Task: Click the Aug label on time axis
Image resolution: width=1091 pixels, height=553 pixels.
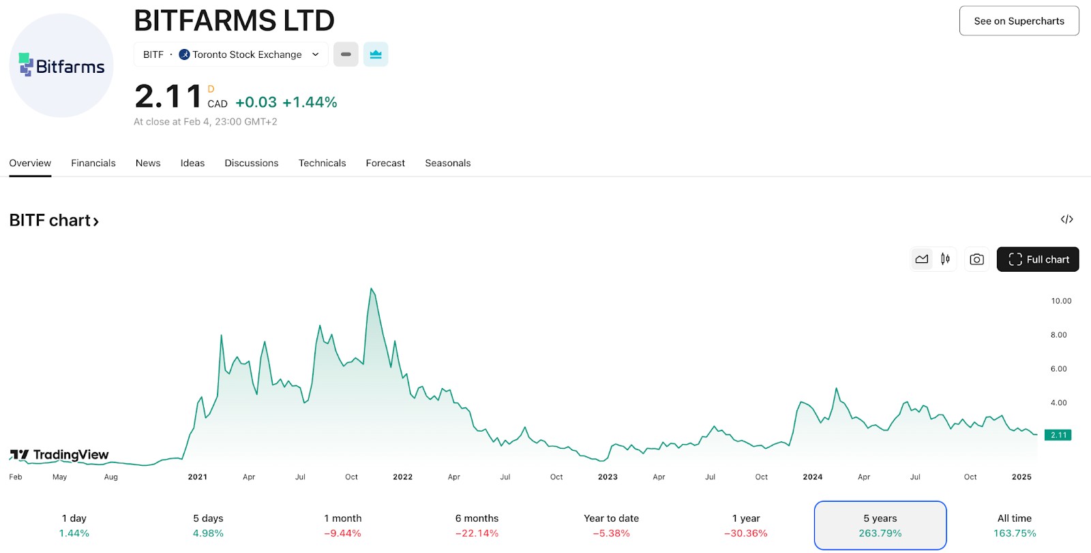Action: pos(111,477)
